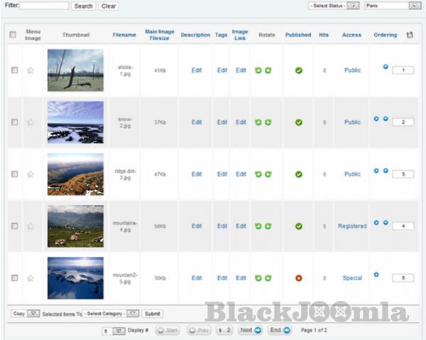Click the save order icon beside Ordering
The width and height of the screenshot is (426, 340).
pyautogui.click(x=409, y=35)
